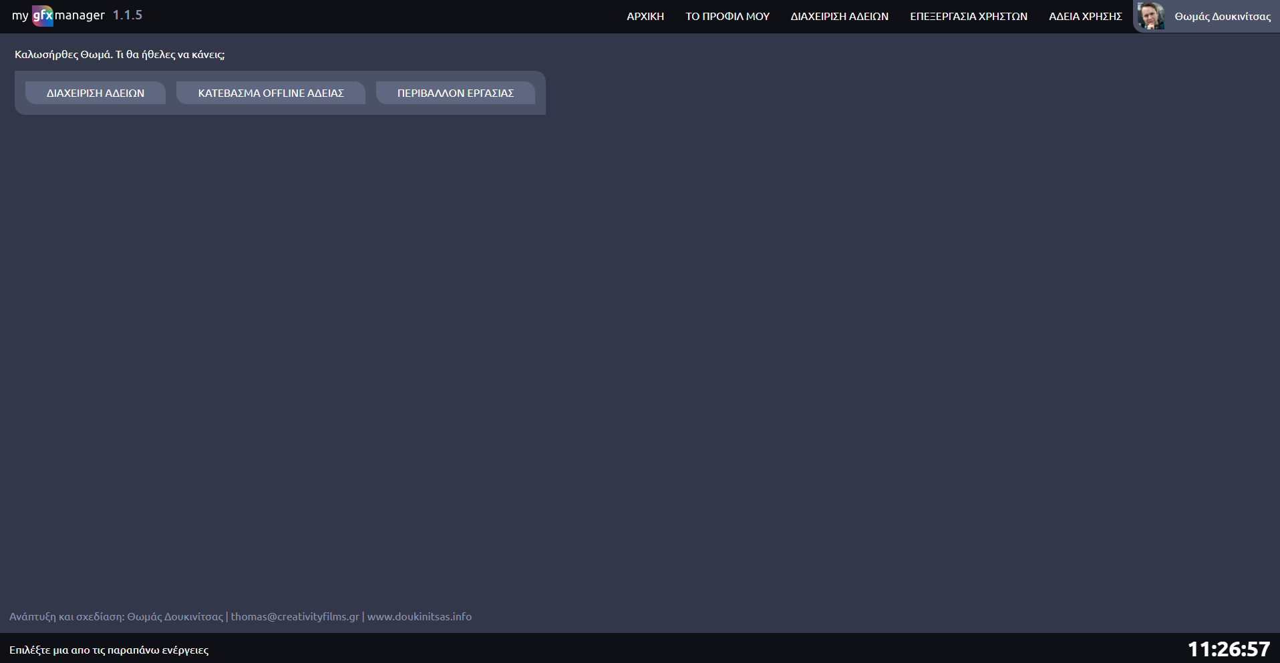Click the thomas@creativityfilms.gr email link

click(295, 616)
